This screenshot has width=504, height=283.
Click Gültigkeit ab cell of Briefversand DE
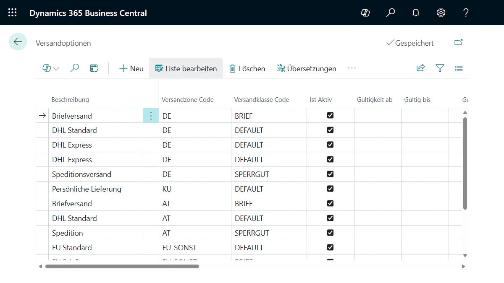(x=378, y=116)
